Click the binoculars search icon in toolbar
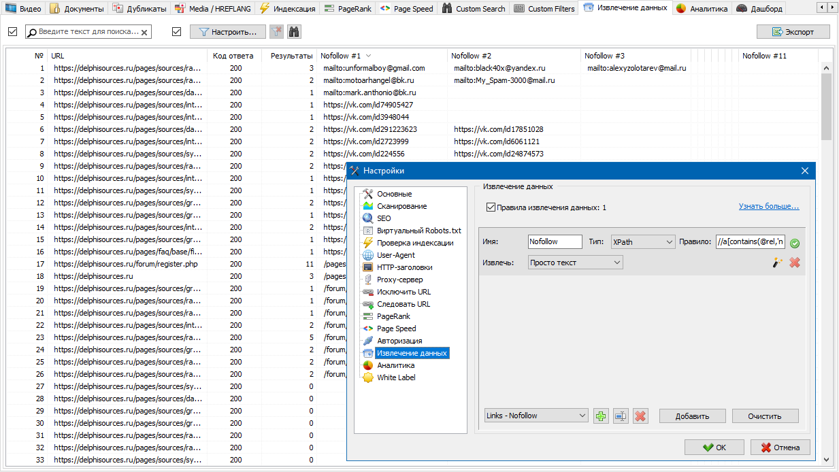Image resolution: width=839 pixels, height=472 pixels. 294,32
